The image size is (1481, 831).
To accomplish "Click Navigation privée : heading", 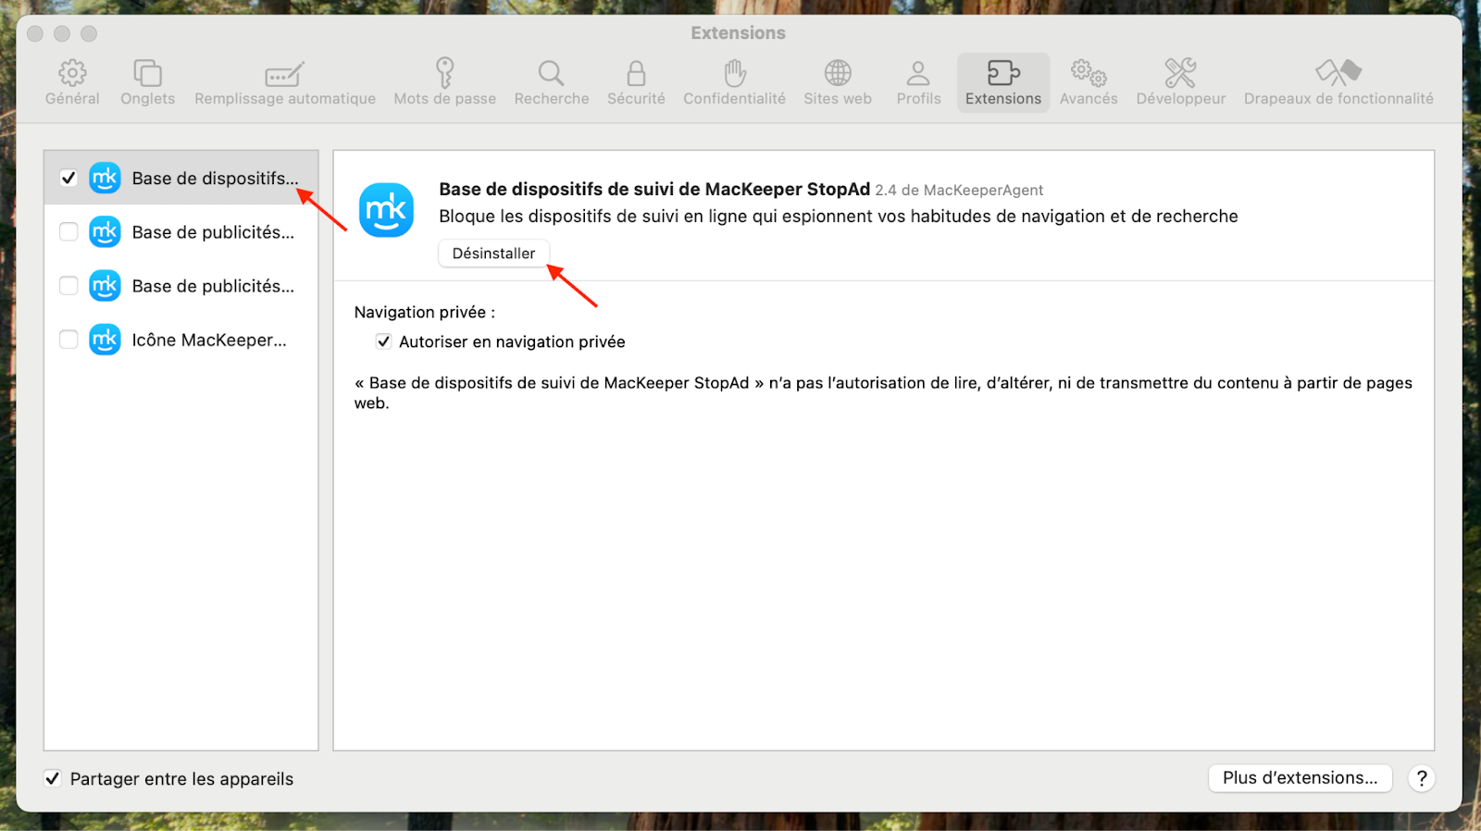I will [425, 313].
